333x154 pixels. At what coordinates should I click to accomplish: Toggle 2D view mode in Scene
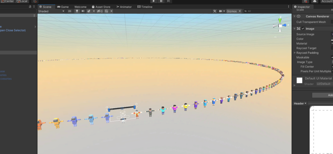70,11
